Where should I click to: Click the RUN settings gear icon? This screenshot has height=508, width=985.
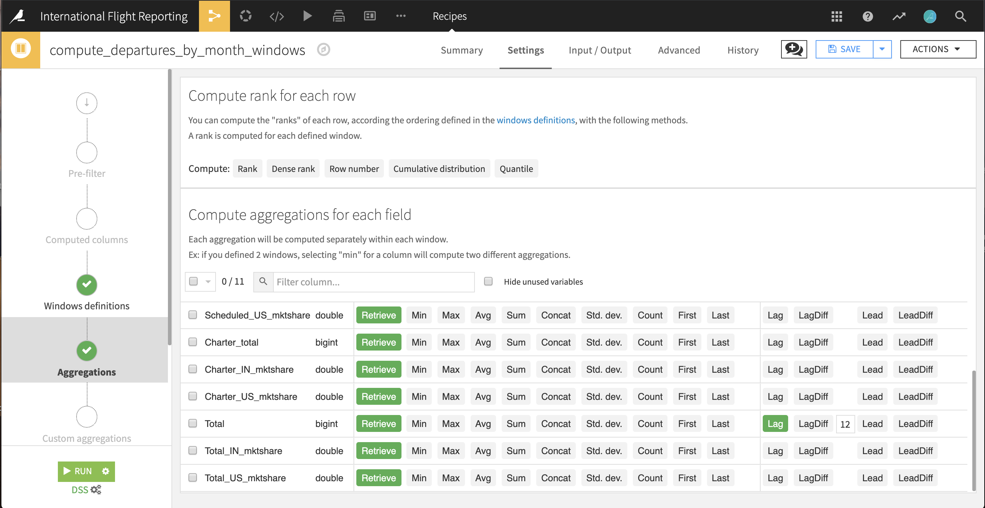tap(106, 471)
